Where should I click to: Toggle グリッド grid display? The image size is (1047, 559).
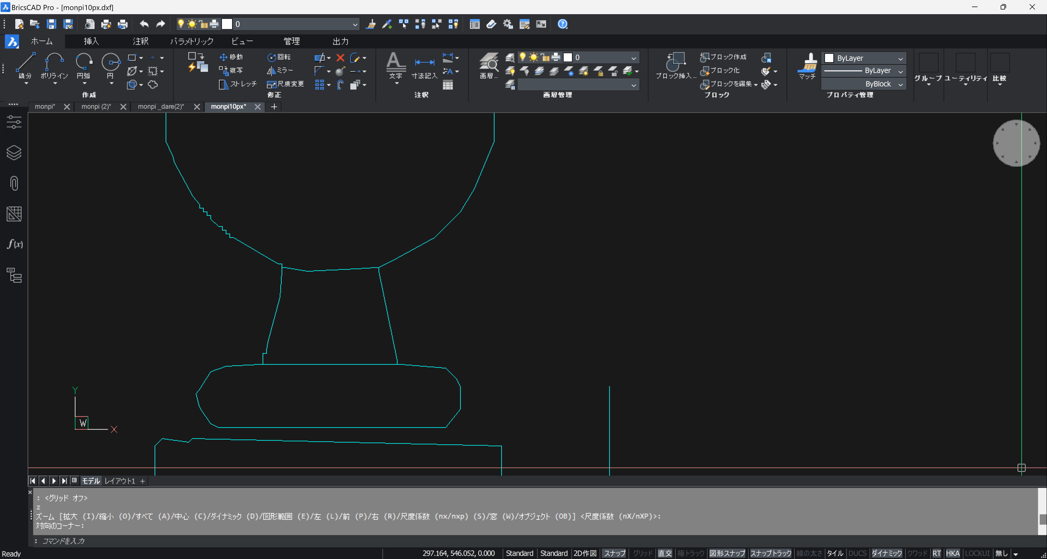(642, 553)
